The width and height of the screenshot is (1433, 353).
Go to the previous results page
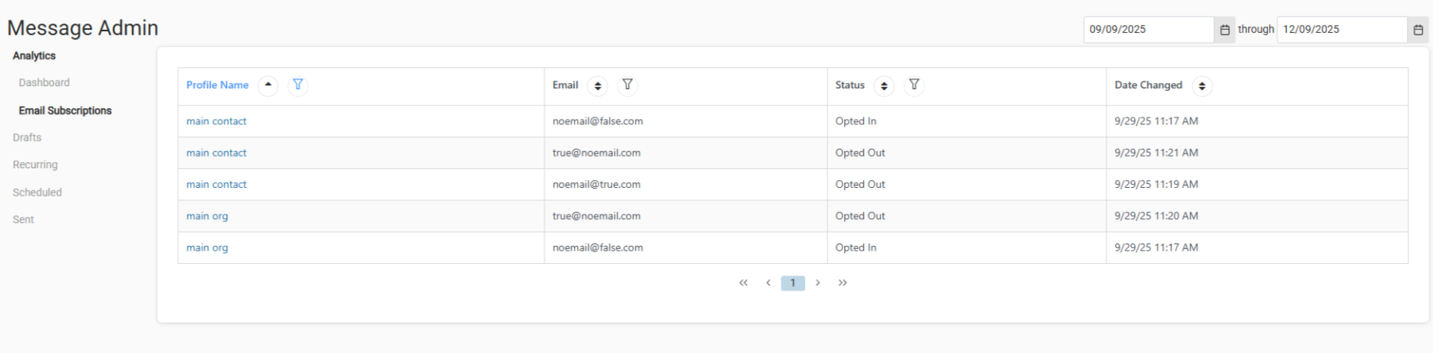pos(768,283)
